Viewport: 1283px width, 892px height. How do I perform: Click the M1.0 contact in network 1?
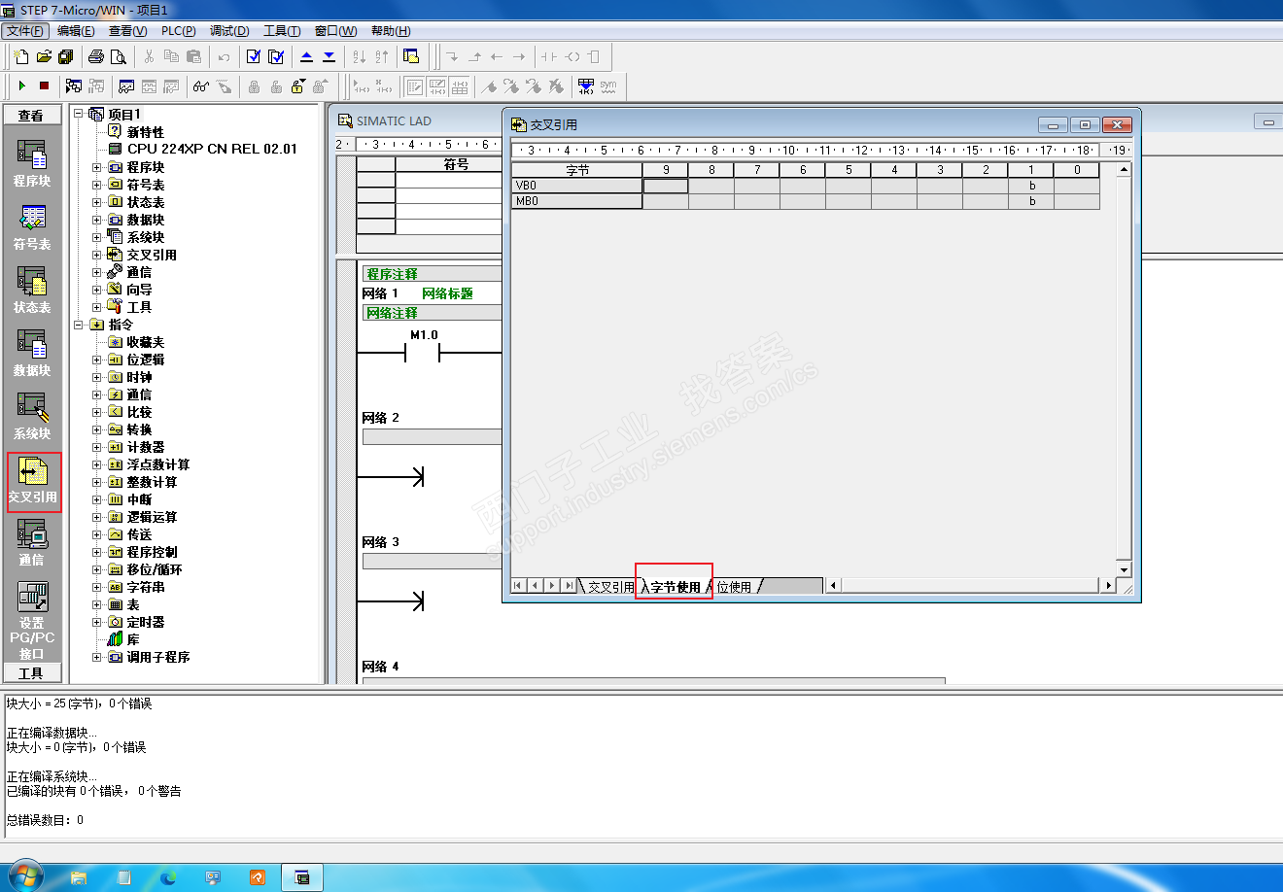click(x=422, y=353)
